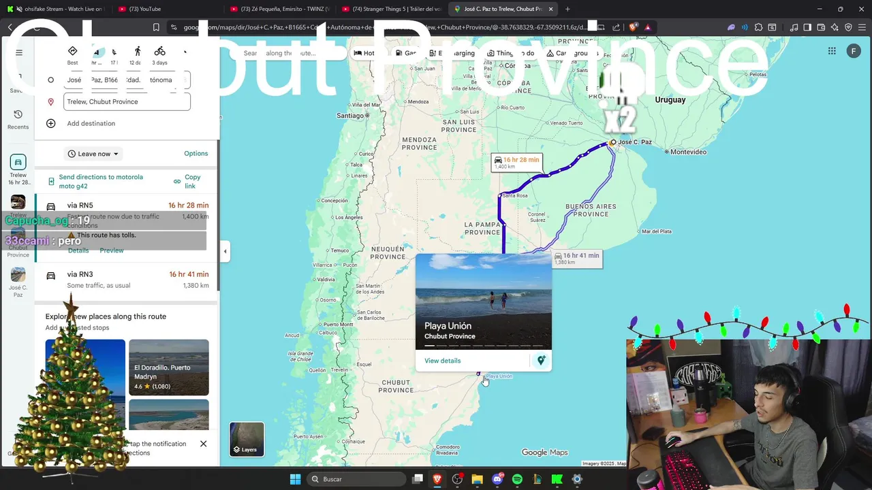Open Settings gear from the taskbar
The image size is (872, 490).
[x=577, y=479]
